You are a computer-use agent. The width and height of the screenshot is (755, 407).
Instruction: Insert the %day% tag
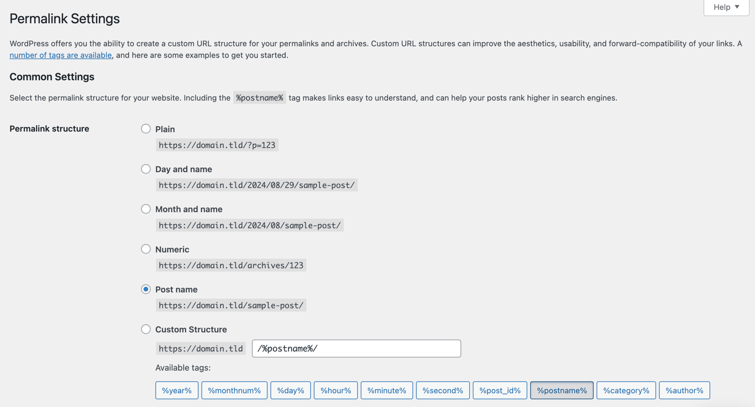(290, 390)
